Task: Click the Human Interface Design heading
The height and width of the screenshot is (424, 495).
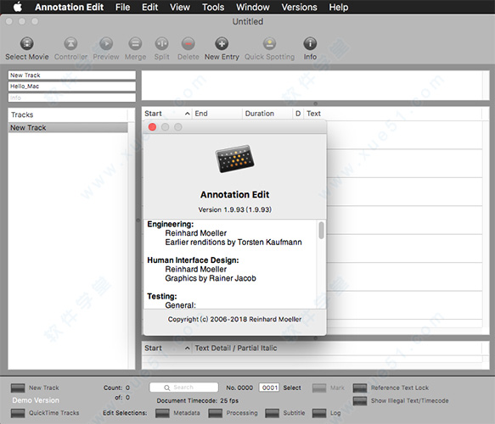Action: pyautogui.click(x=193, y=260)
